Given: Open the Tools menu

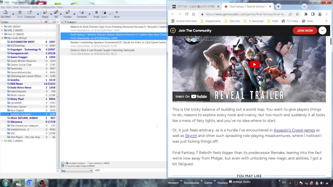Looking at the screenshot, I should (x=35, y=7).
